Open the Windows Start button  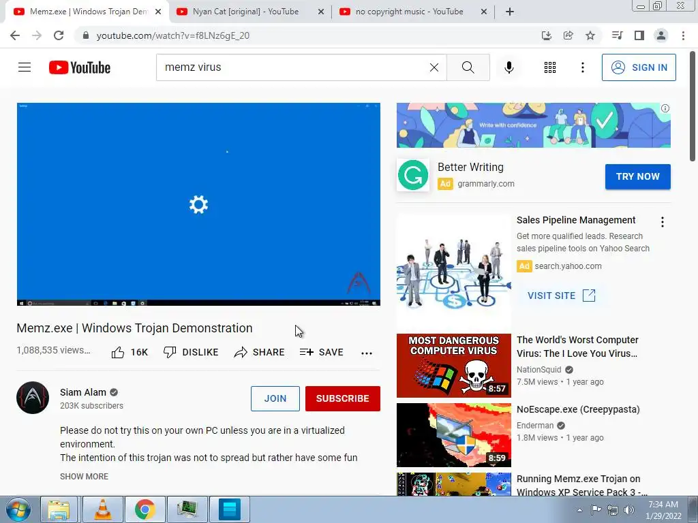[18, 509]
